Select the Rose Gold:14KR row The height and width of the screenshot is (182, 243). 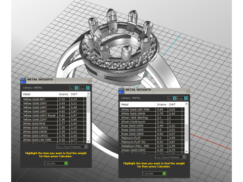click(152, 130)
